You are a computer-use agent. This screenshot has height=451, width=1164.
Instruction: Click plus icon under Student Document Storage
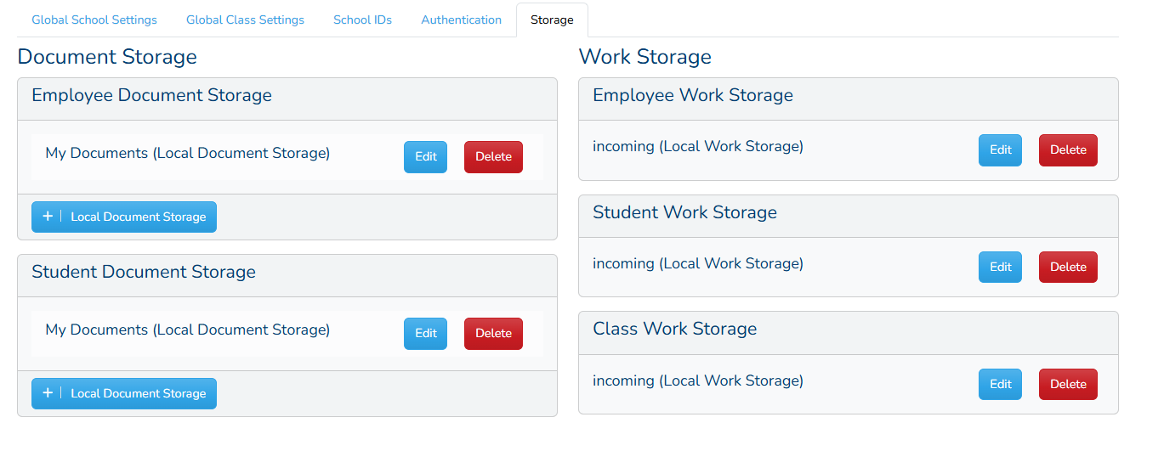point(48,393)
